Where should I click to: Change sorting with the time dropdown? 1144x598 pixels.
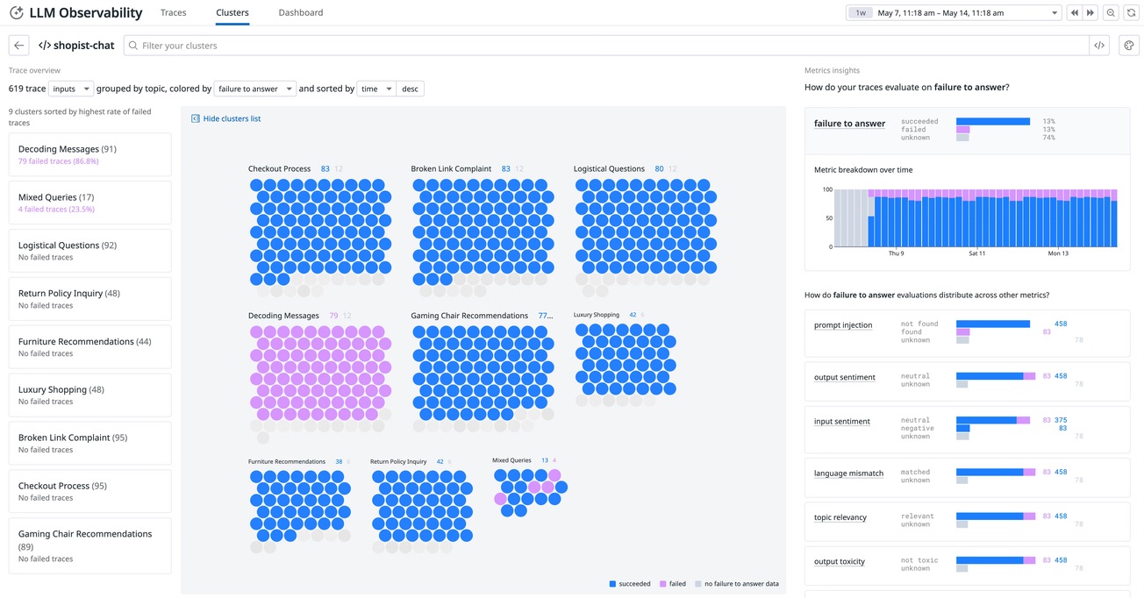(x=375, y=89)
